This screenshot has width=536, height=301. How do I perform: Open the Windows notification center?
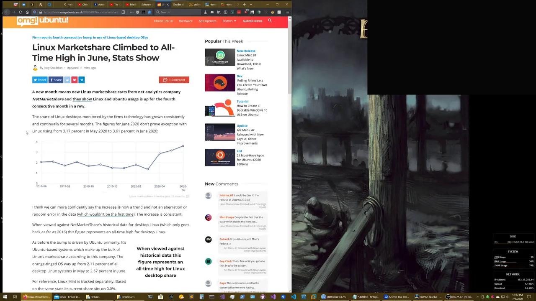tap(529, 297)
